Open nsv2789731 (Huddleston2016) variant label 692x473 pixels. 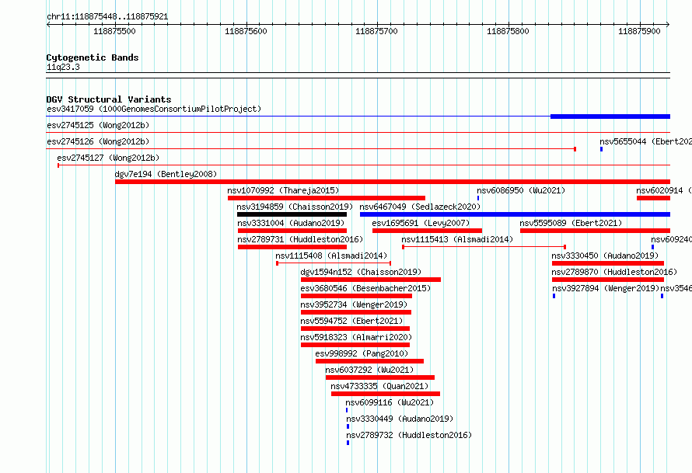[300, 239]
